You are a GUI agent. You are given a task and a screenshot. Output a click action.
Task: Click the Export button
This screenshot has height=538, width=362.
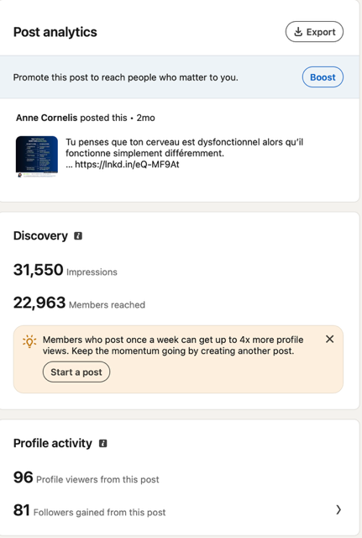coord(314,32)
